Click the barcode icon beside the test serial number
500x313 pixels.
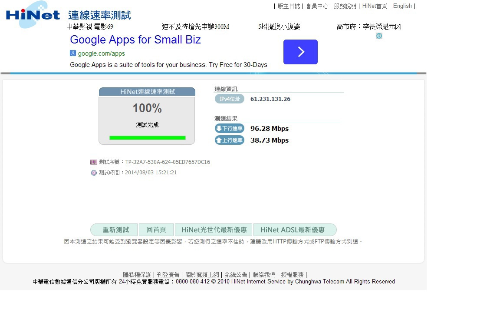coord(93,162)
